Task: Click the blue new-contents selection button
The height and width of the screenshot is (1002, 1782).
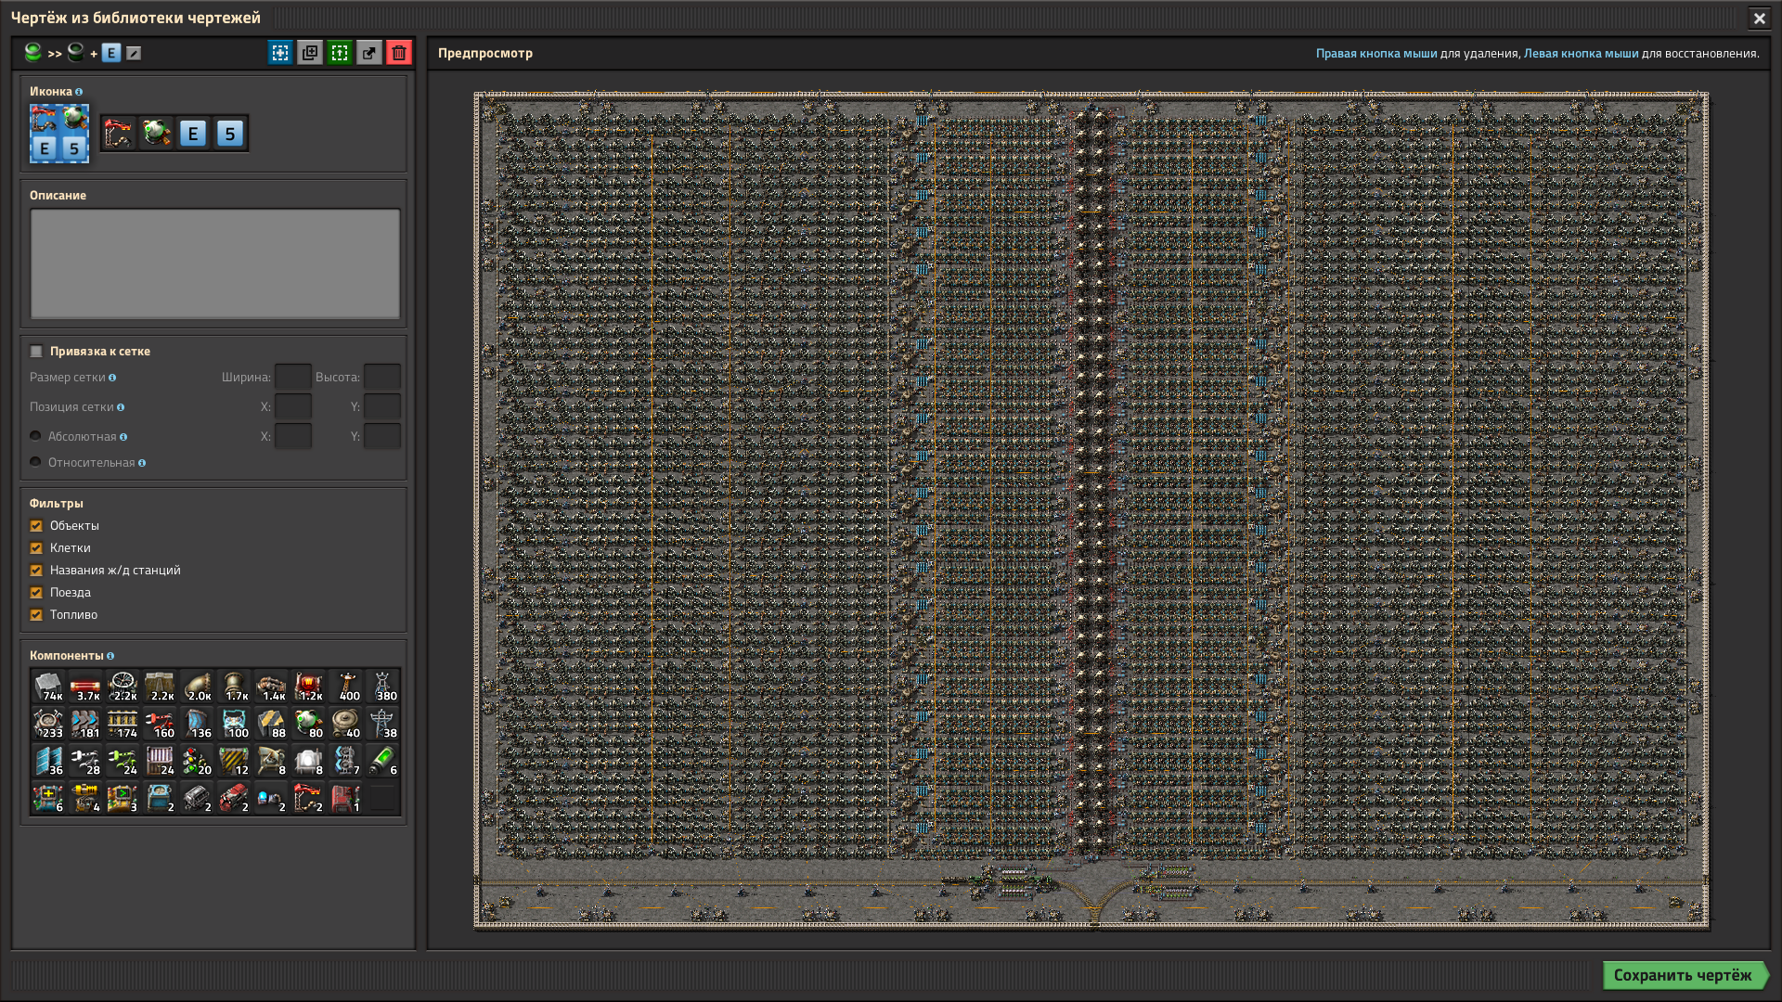Action: tap(280, 53)
